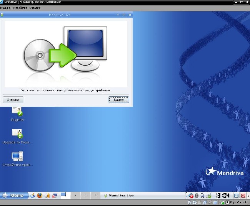250x206 pixels.
Task: Click the Right Control host key label
Action: point(238,203)
